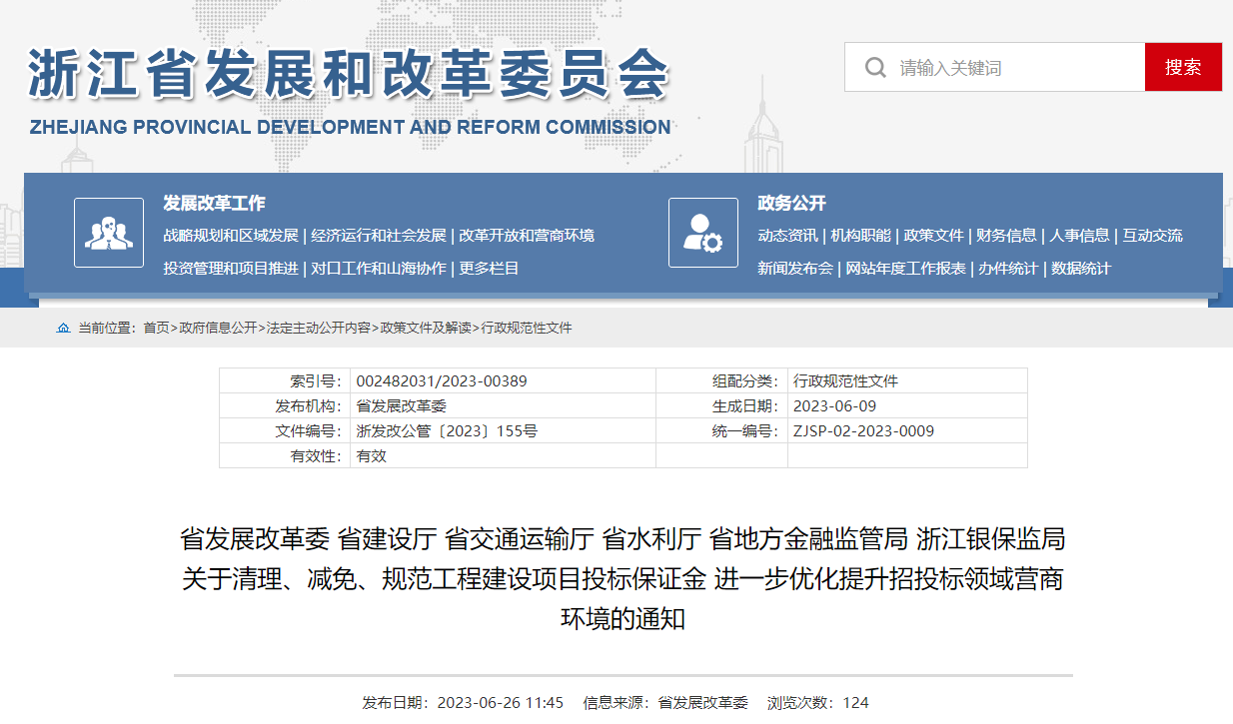Screen dimensions: 1233x724
Task: Click the magnifier icon in search box
Action: click(875, 67)
